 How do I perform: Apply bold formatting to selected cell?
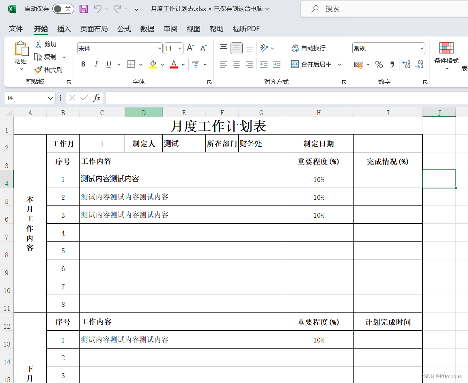pos(83,64)
